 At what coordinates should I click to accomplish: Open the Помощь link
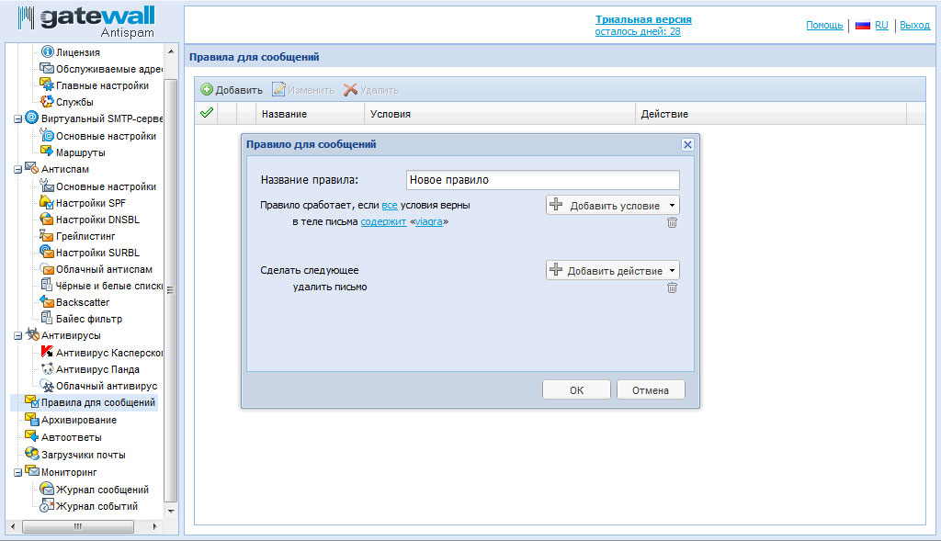tap(824, 25)
